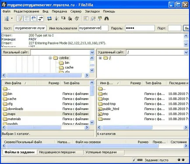Toggle remote directory tree view

click(34, 19)
